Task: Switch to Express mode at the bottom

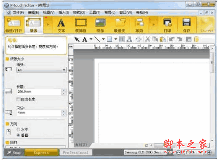Action: pyautogui.click(x=41, y=152)
